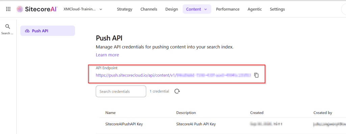346x134 pixels.
Task: Go to the Strategy tab
Action: (125, 9)
